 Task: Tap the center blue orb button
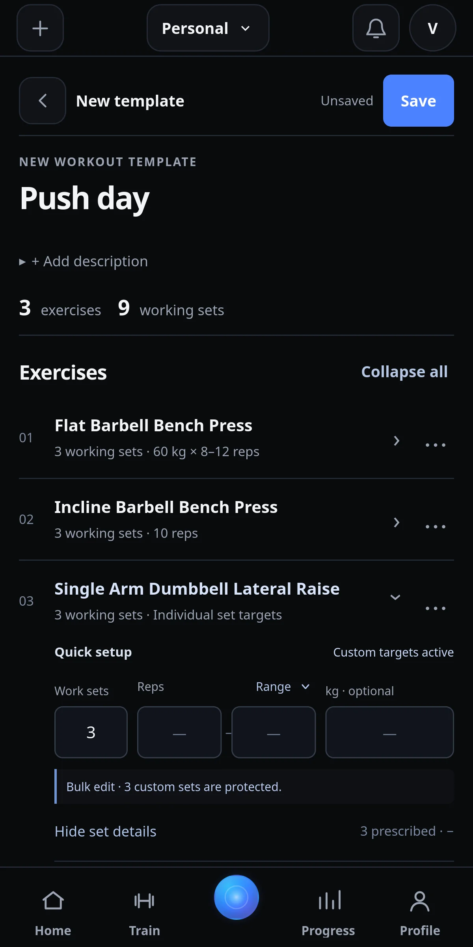[236, 897]
